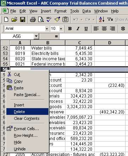Click the Copy pages icon in context menu
Viewport: 128px width, 156px height.
(9, 81)
